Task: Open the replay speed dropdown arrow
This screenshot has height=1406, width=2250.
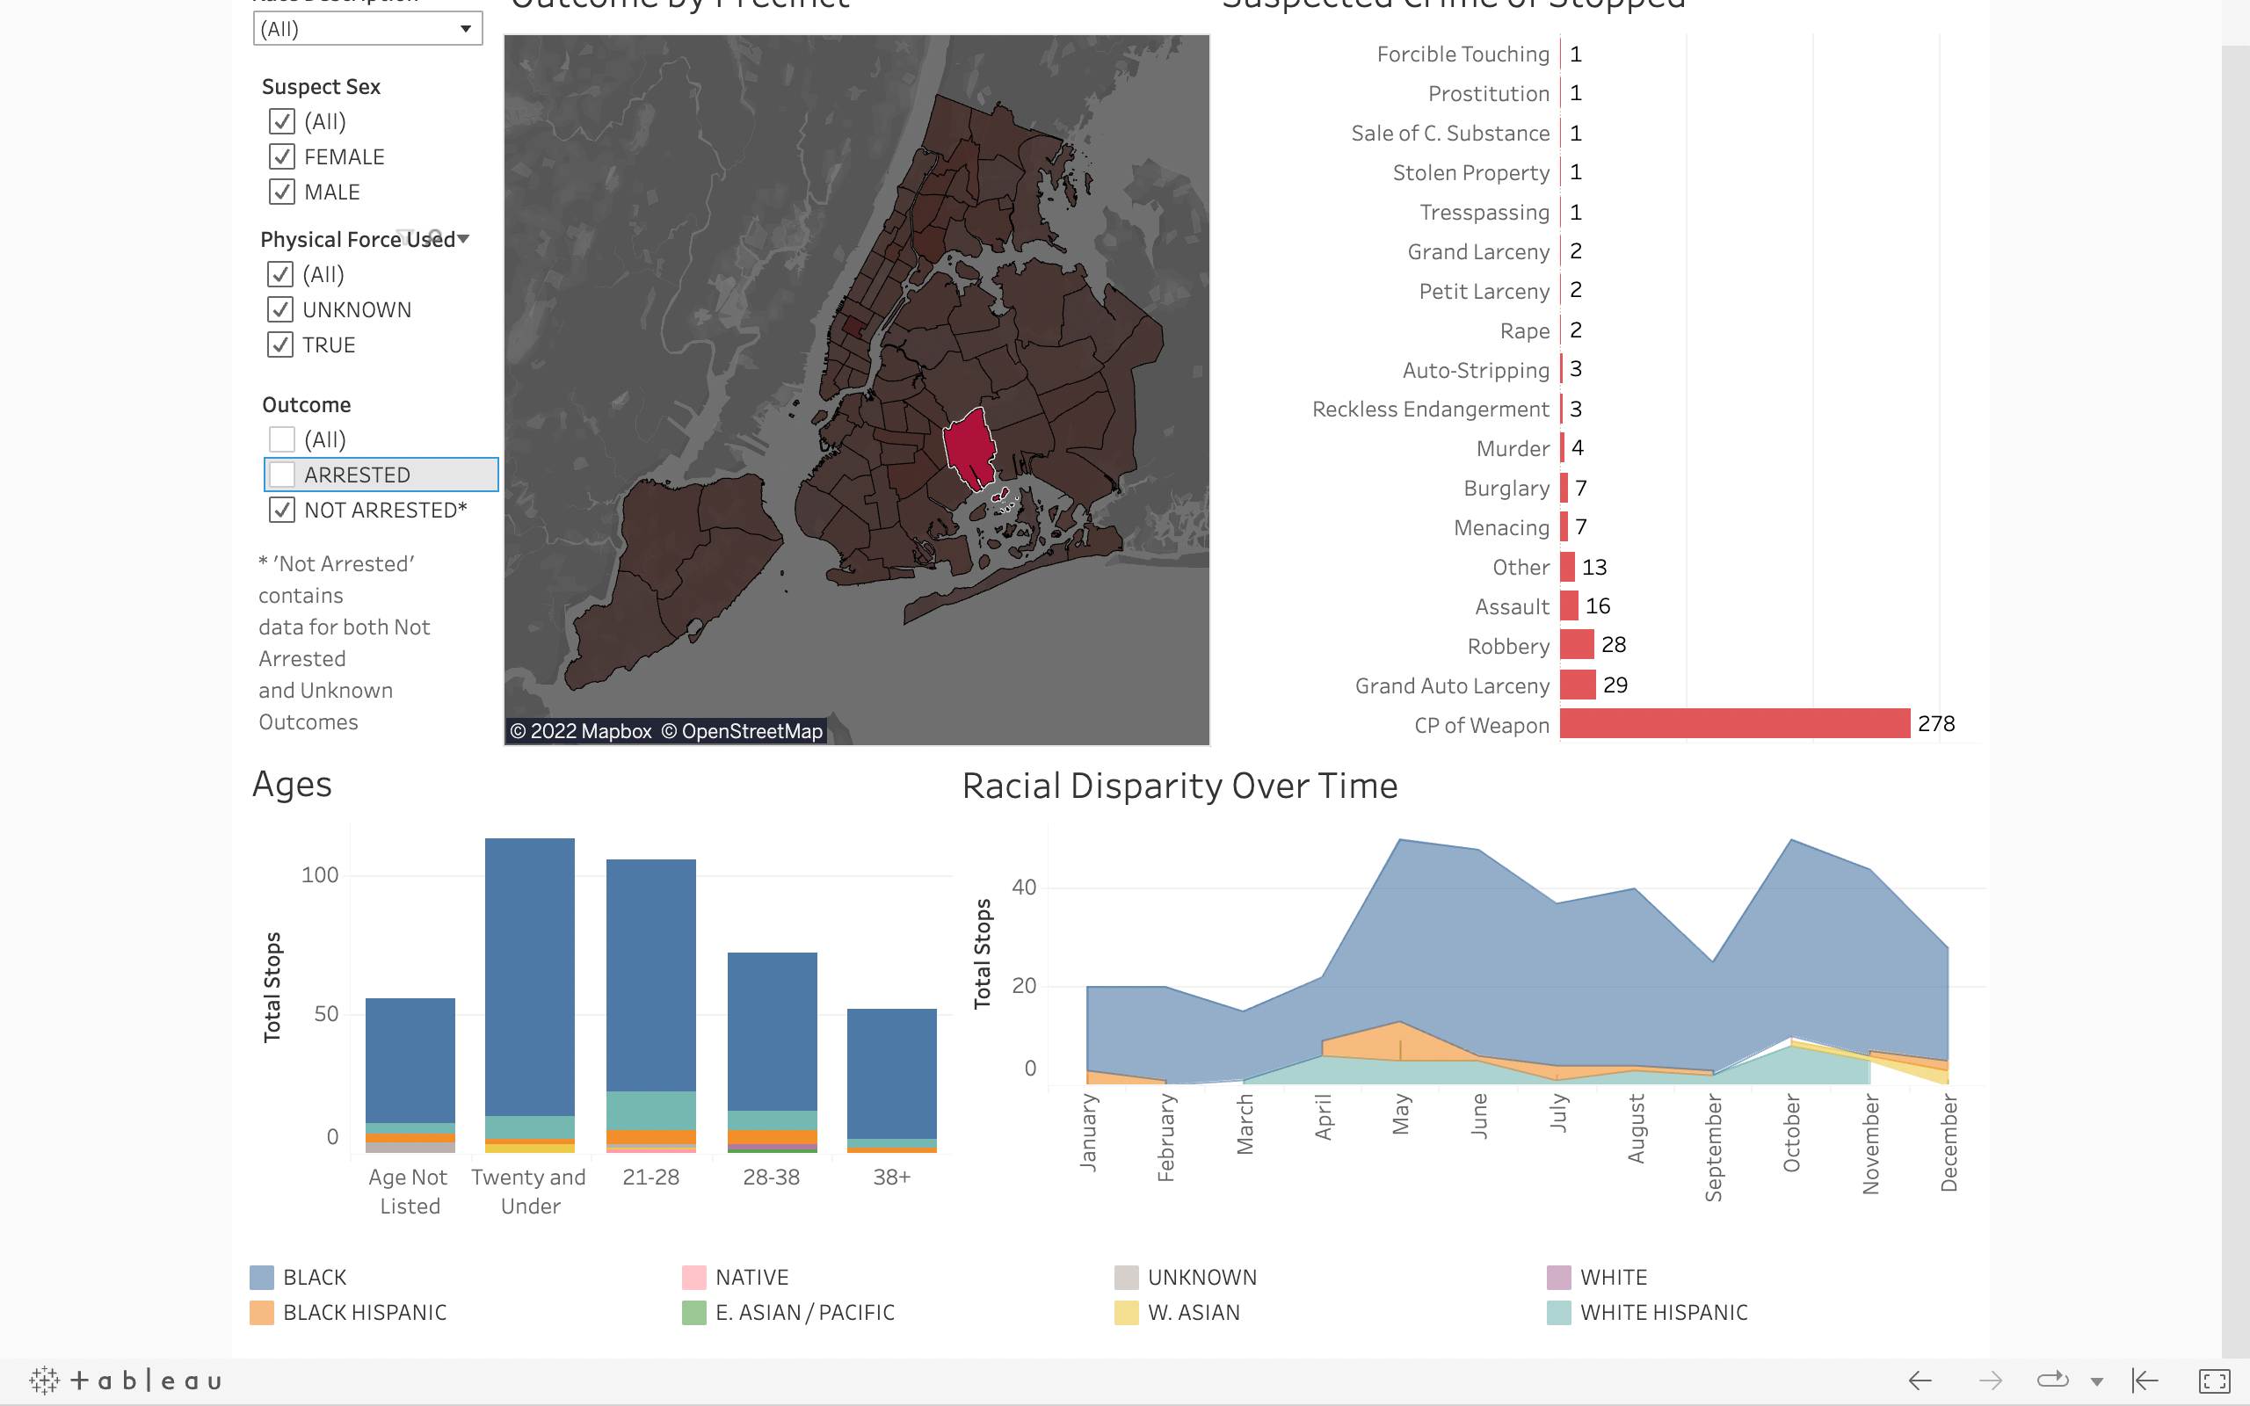Action: point(2096,1381)
